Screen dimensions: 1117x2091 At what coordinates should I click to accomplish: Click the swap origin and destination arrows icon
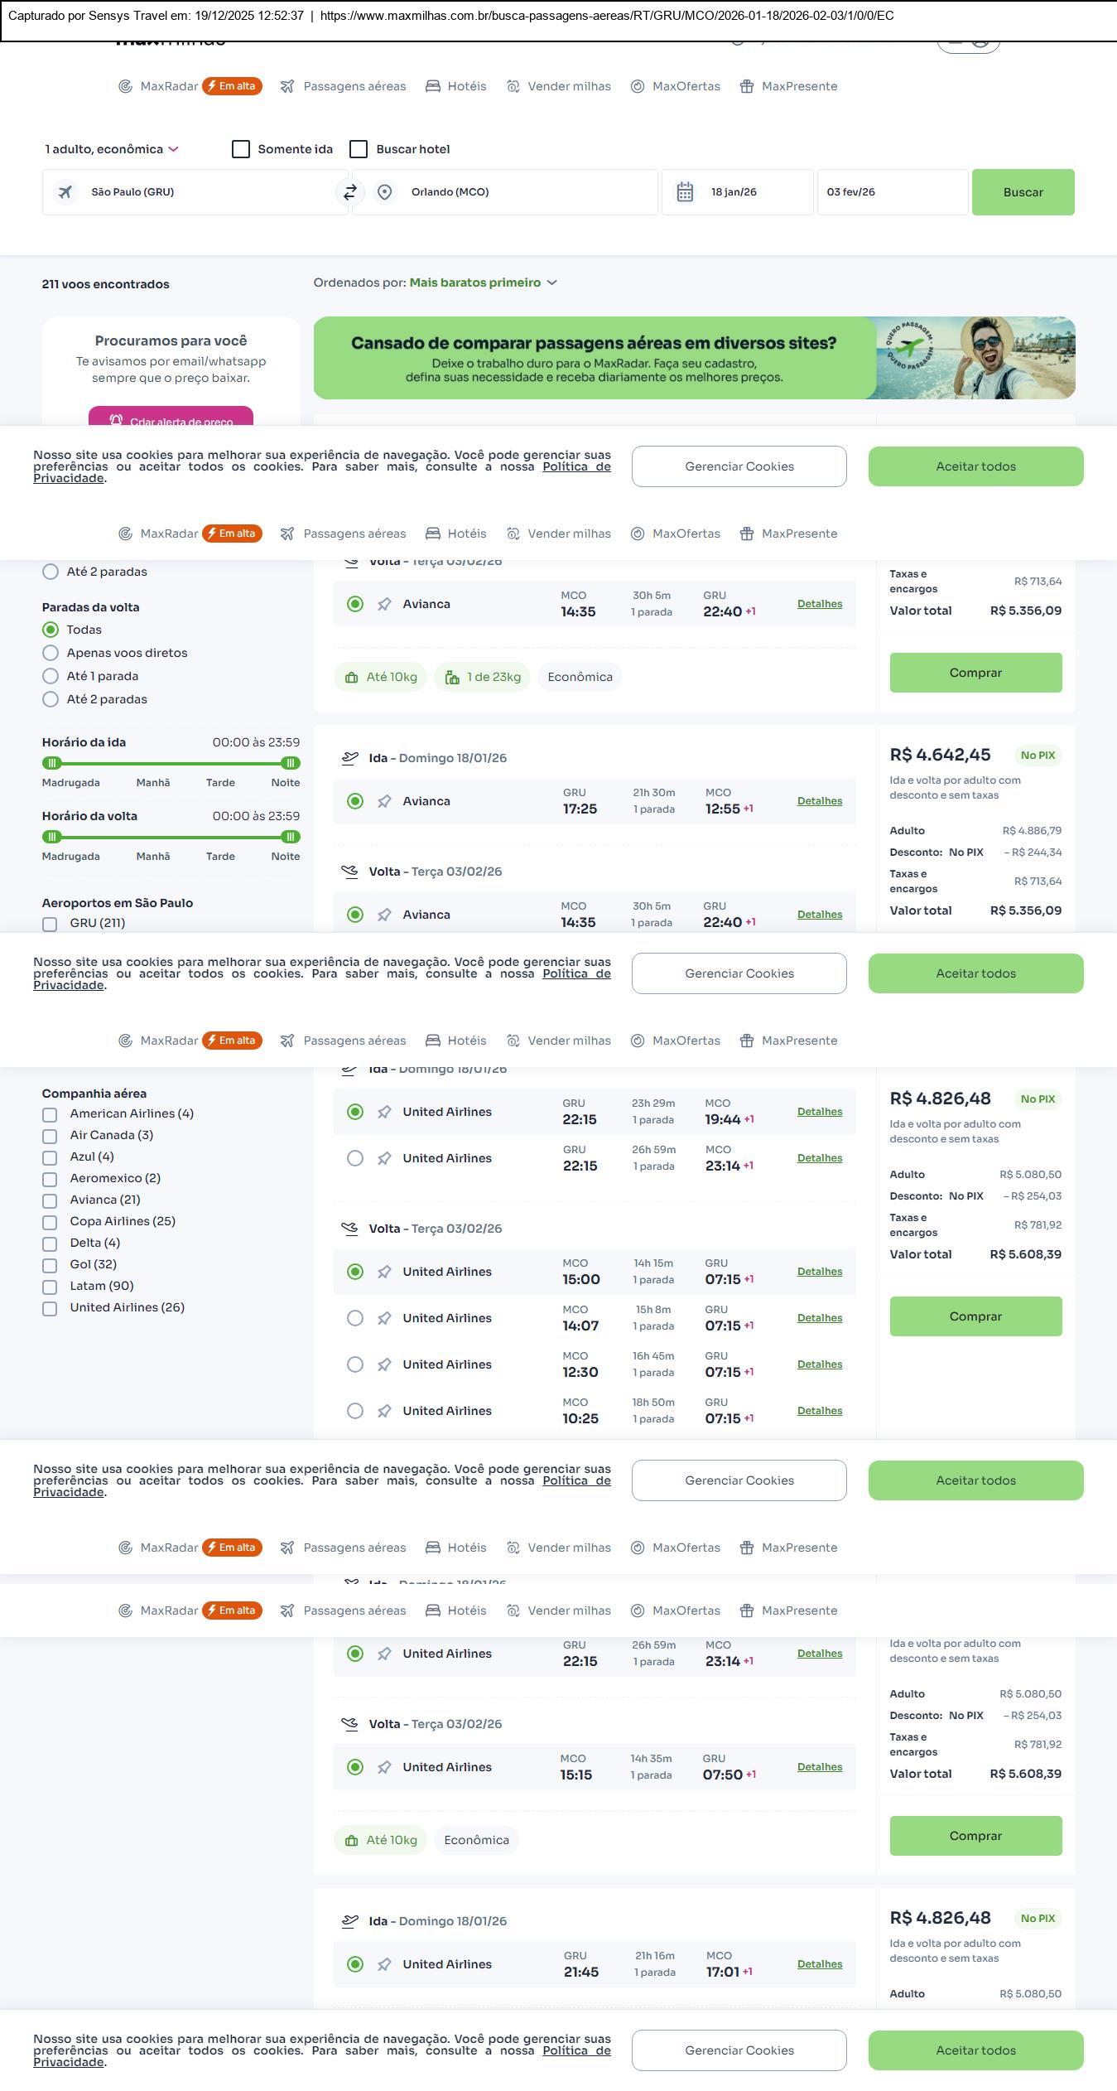pos(349,192)
